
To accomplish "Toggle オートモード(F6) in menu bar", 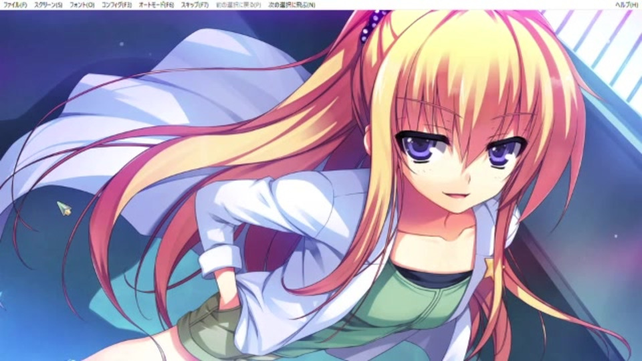I will point(156,5).
